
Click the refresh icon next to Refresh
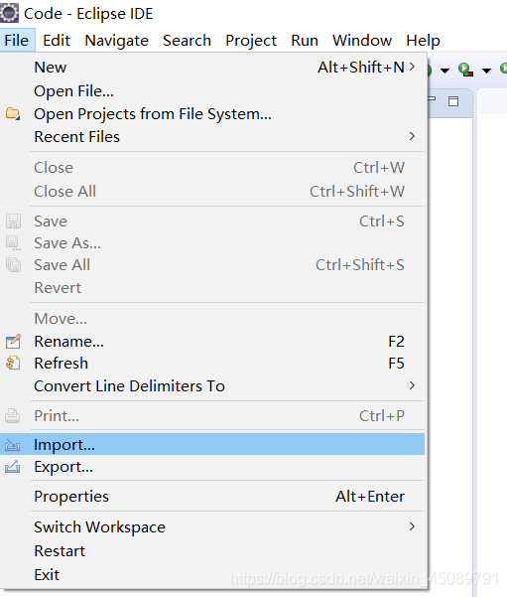point(13,363)
